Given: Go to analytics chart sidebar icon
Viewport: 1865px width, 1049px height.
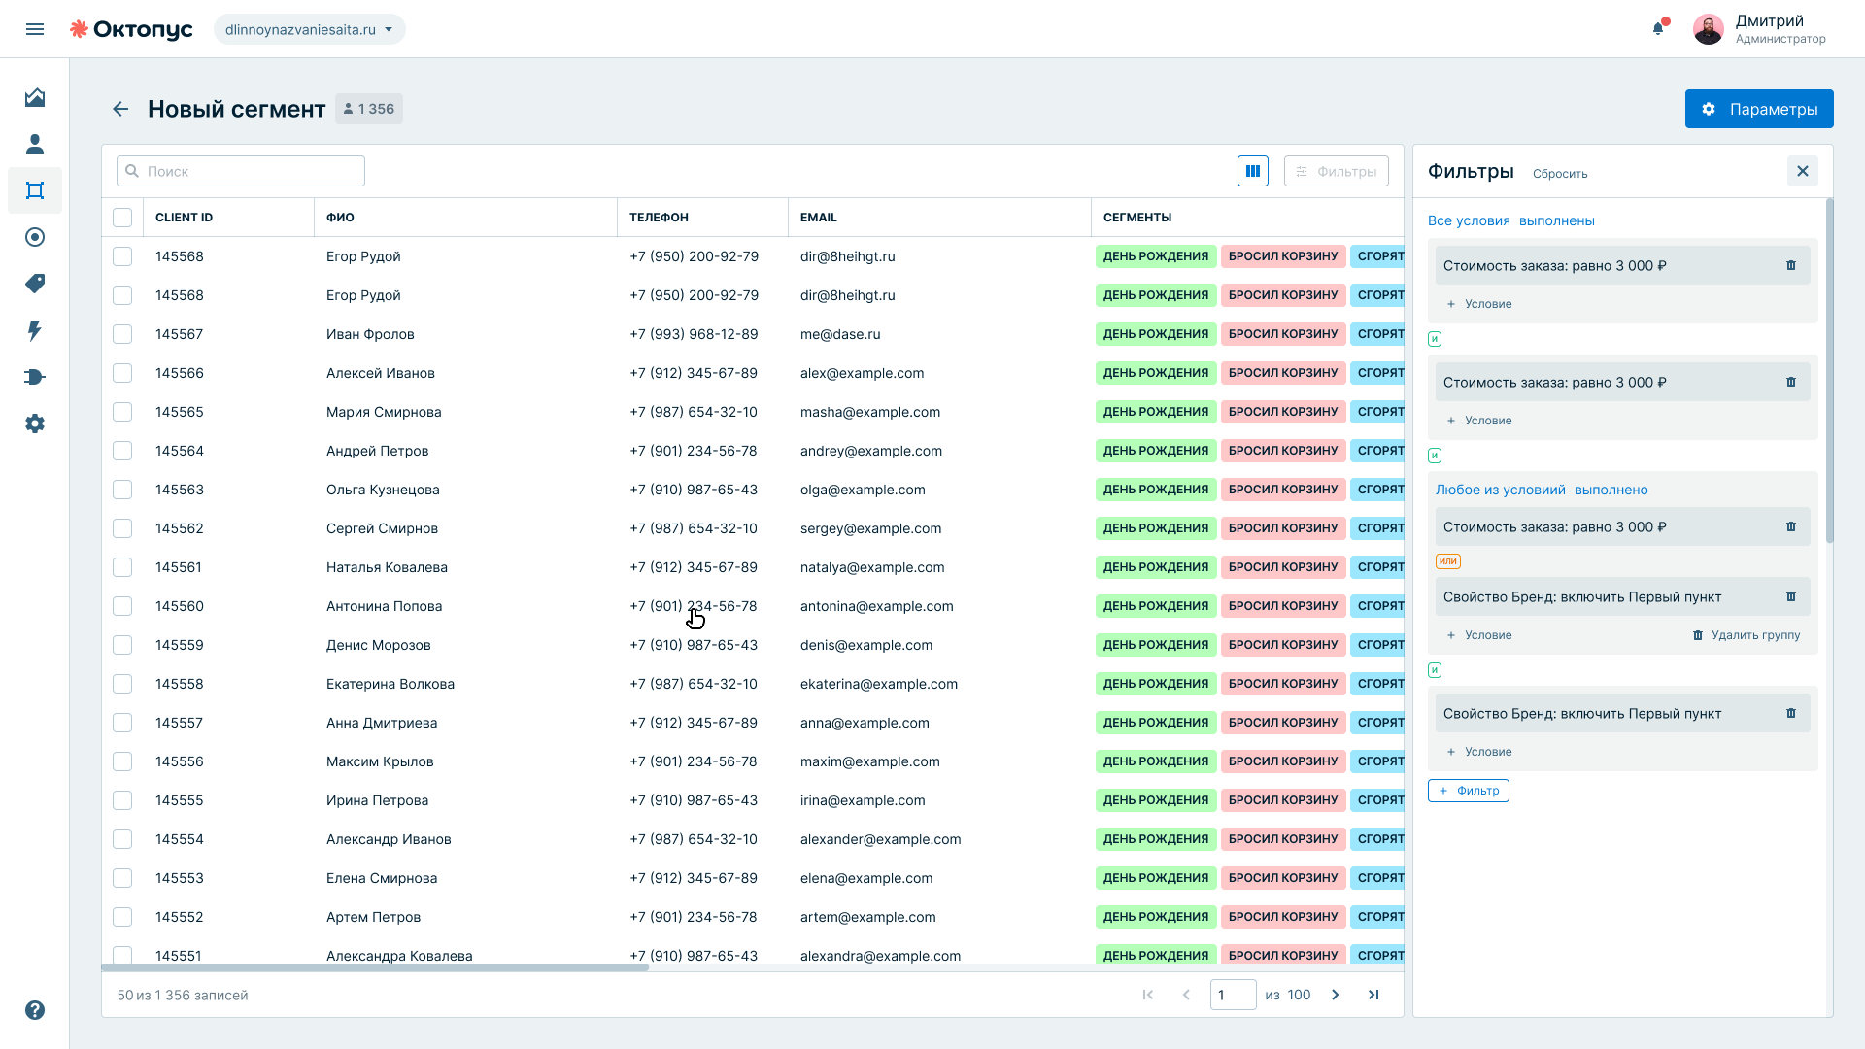Looking at the screenshot, I should click(35, 97).
